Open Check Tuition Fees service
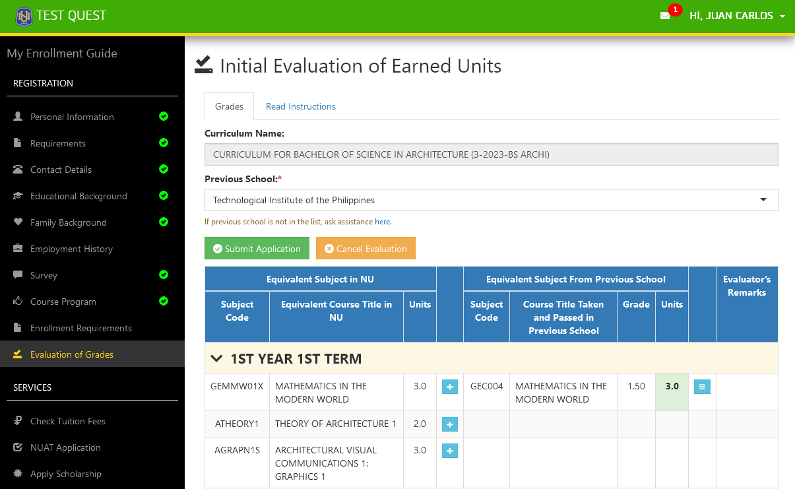Image resolution: width=795 pixels, height=489 pixels. 92,421
